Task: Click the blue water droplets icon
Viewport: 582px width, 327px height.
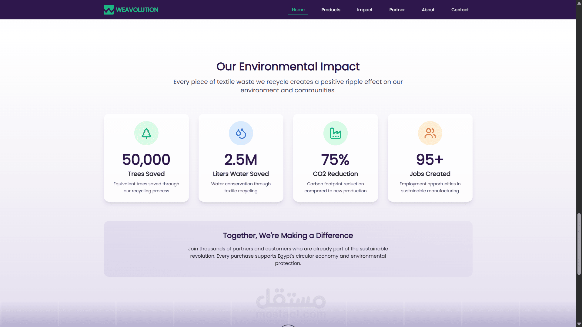Action: [x=241, y=133]
